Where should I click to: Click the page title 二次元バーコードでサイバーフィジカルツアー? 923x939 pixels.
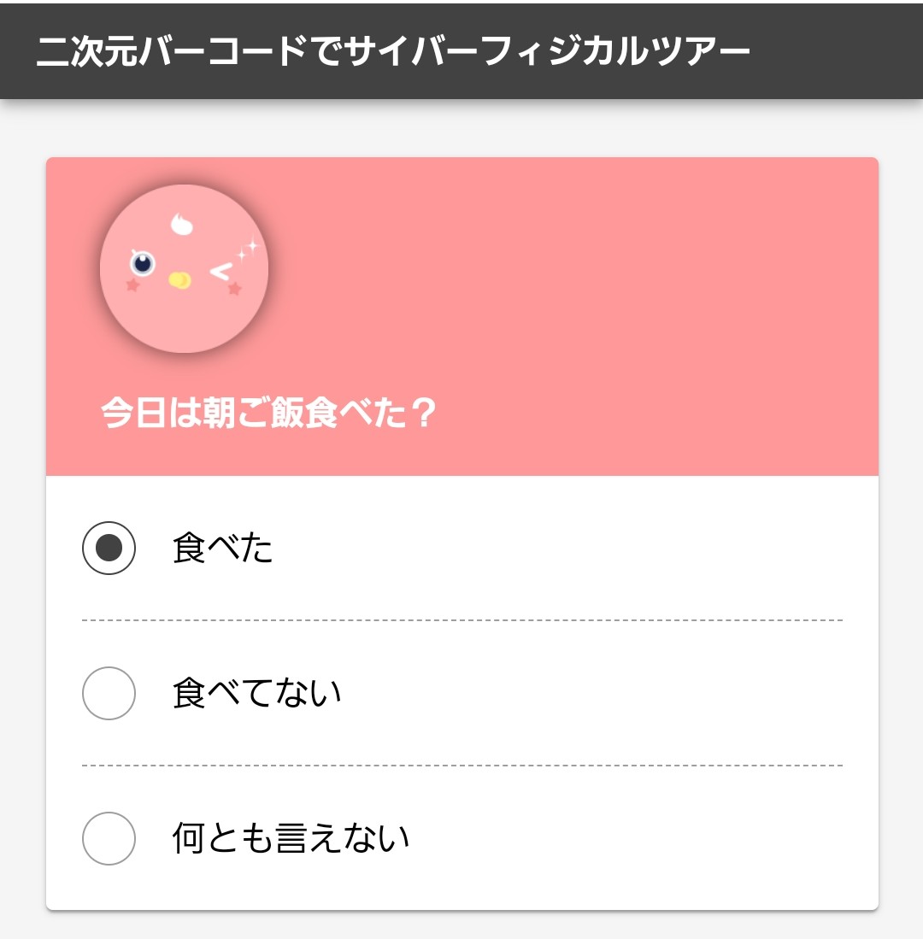click(393, 51)
